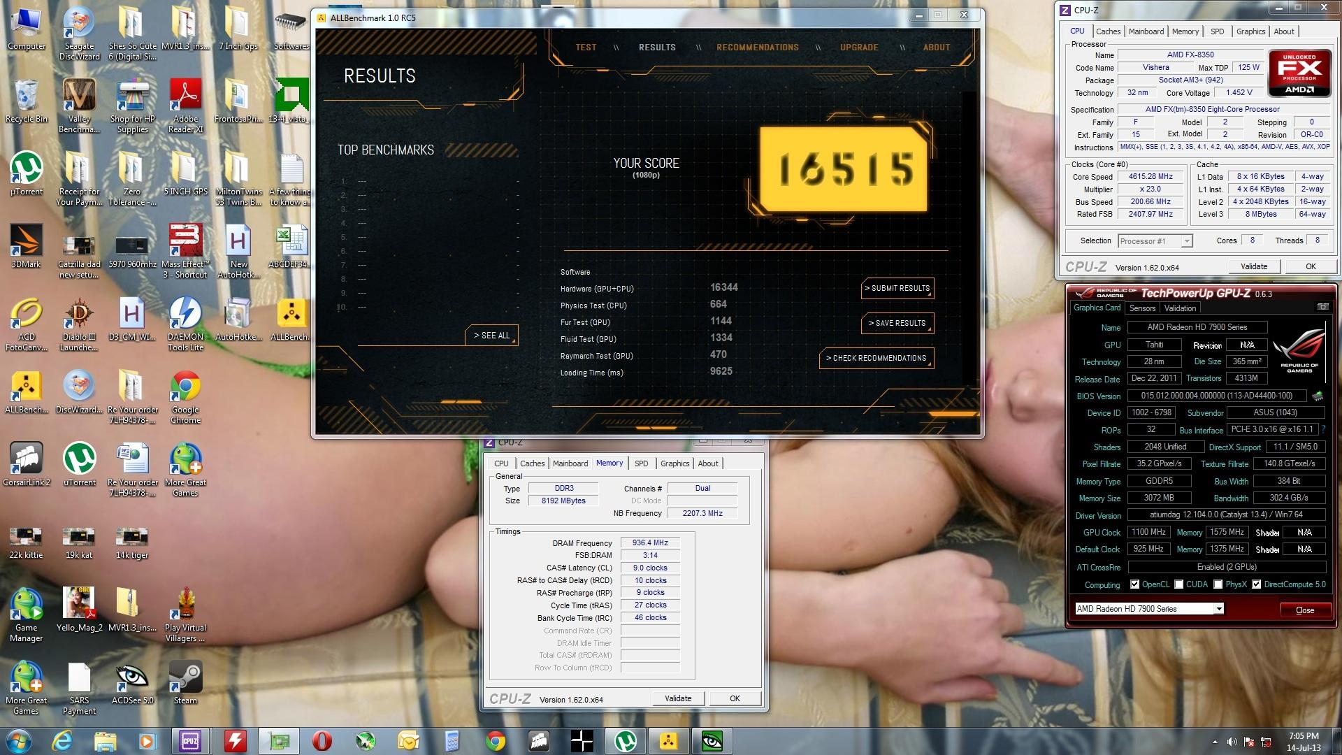This screenshot has height=755, width=1342.
Task: Toggle CUDA checkbox in GPU-Z
Action: (x=1179, y=584)
